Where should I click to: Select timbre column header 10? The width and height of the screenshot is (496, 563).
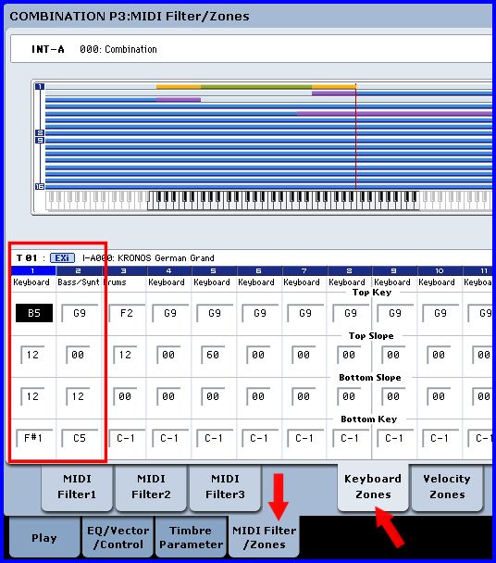[440, 270]
